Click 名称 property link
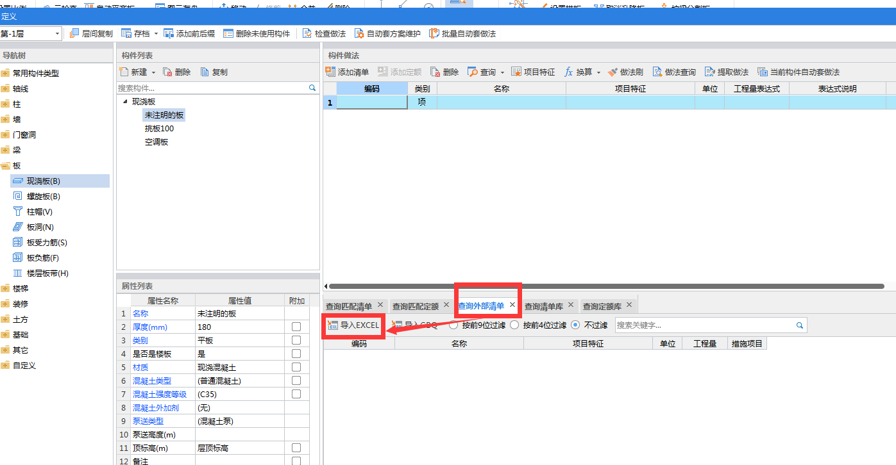Viewport: 896px width, 465px height. (x=140, y=313)
